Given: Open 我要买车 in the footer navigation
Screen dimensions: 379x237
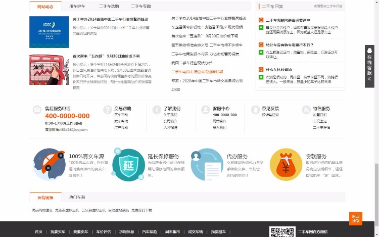Looking at the screenshot, I should click(58, 231).
